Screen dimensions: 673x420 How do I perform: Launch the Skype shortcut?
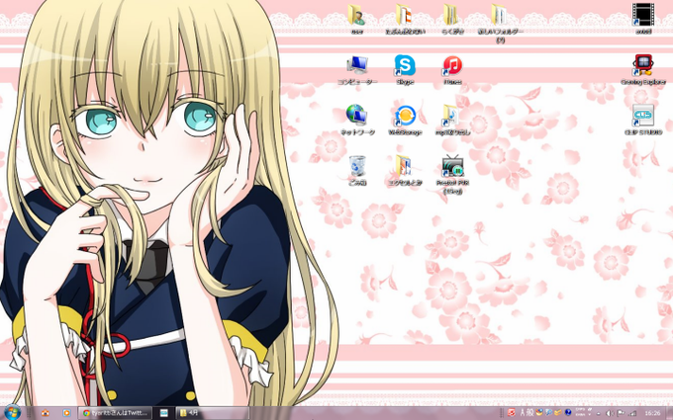405,70
